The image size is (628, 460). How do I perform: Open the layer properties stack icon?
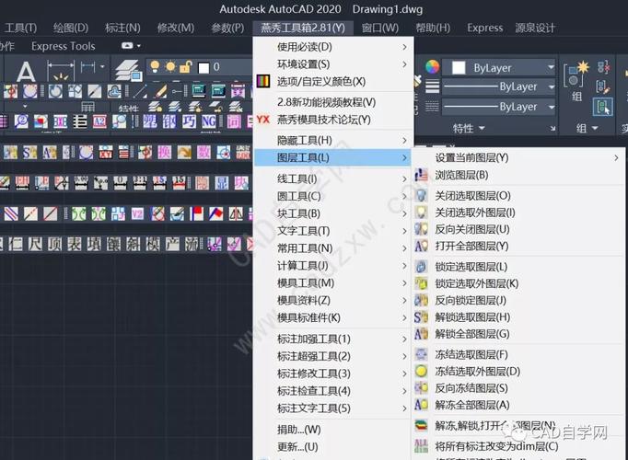[129, 71]
